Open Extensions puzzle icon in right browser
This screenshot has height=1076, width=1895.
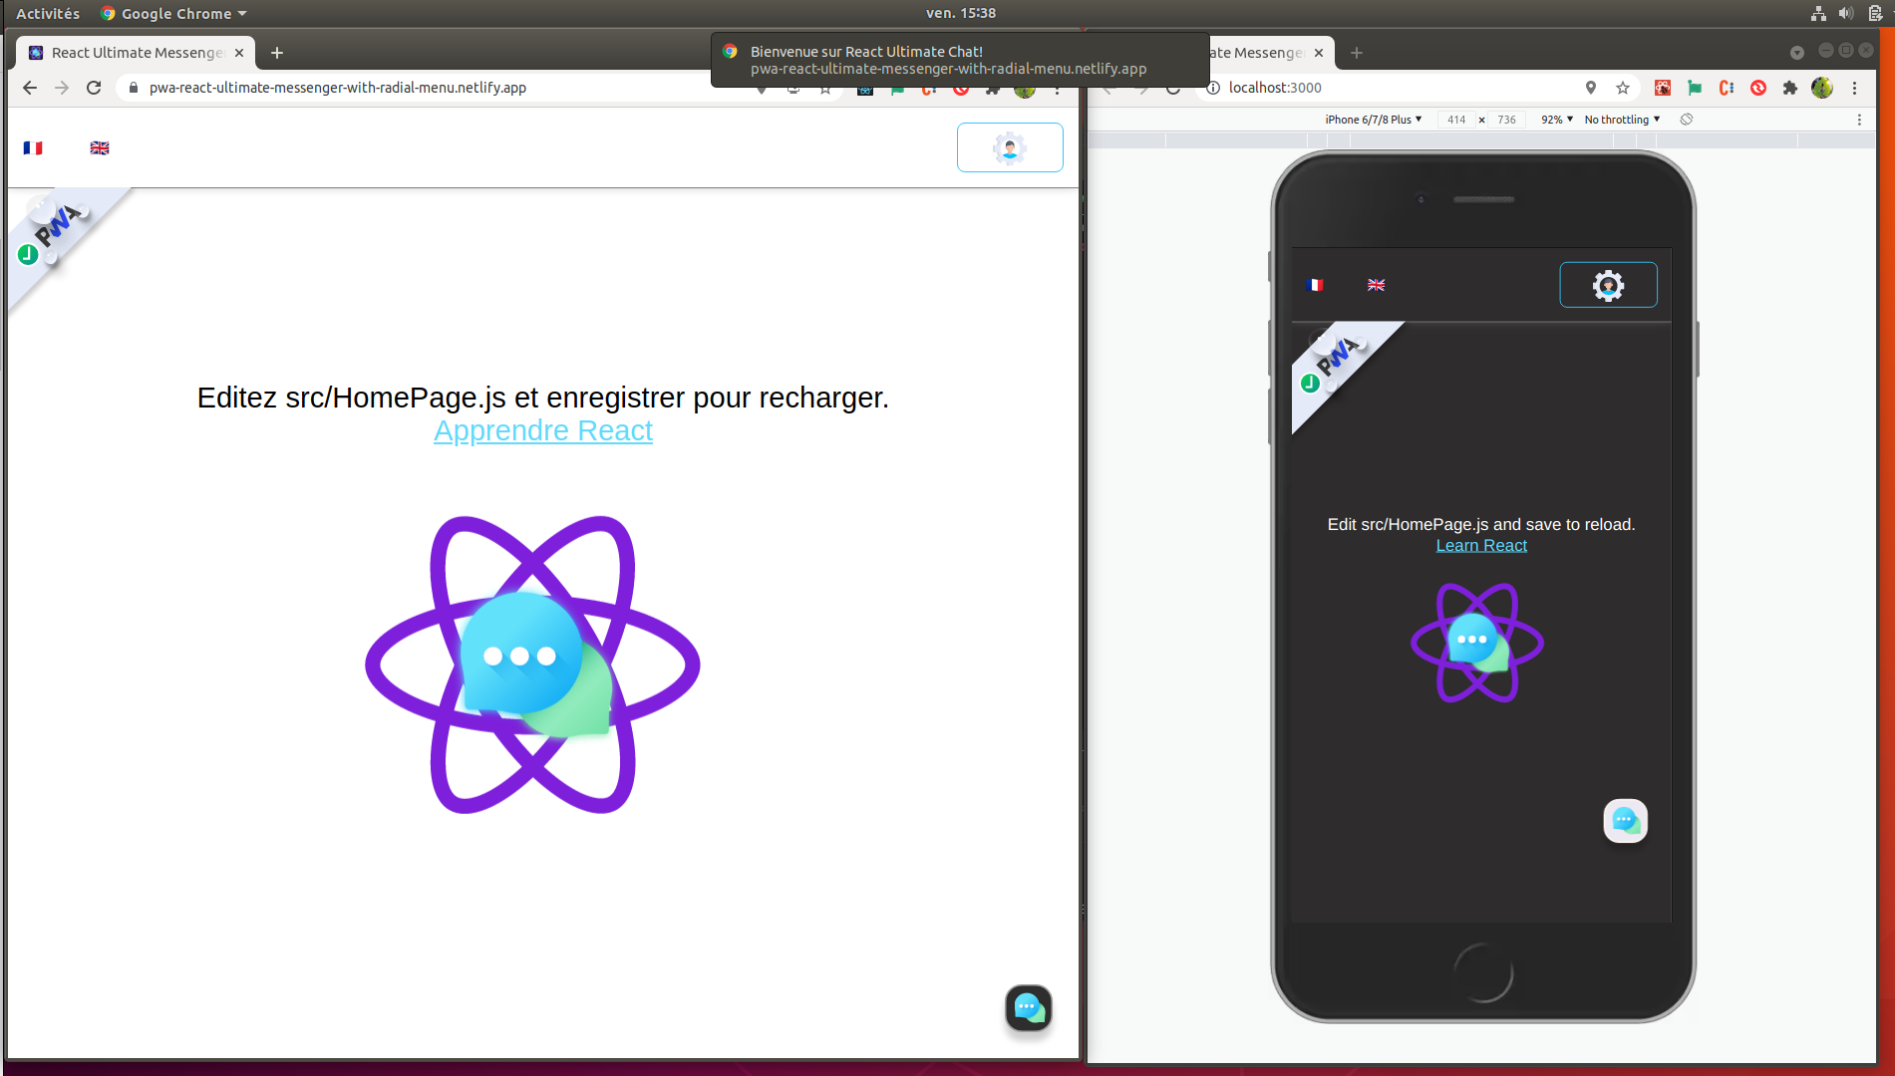point(1790,88)
